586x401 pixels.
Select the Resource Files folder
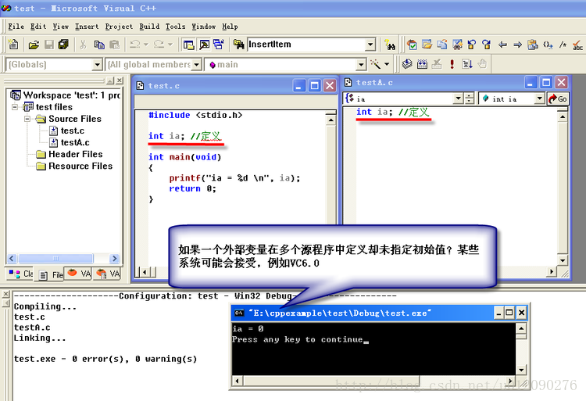[80, 166]
